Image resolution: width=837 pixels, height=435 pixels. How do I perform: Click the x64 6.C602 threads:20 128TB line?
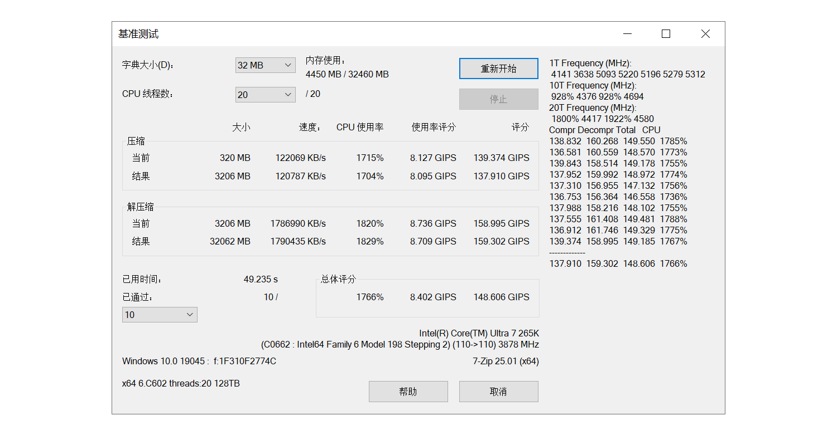click(x=181, y=383)
